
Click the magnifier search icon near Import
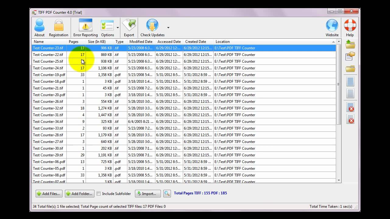click(x=167, y=193)
